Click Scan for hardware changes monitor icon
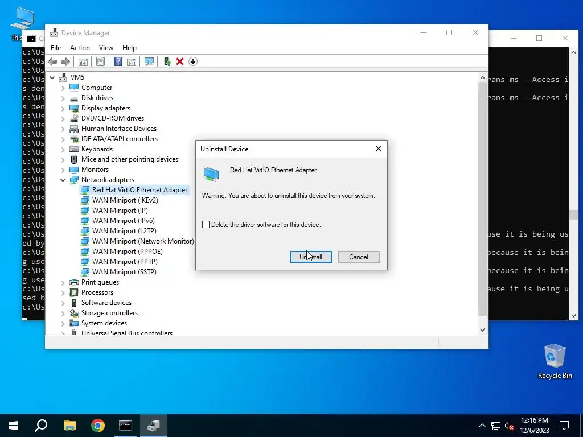 click(149, 61)
